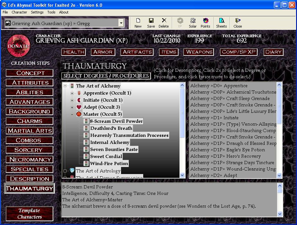Collapse The Art of Alchemy tree
Image resolution: width=297 pixels, height=225 pixels.
65,86
